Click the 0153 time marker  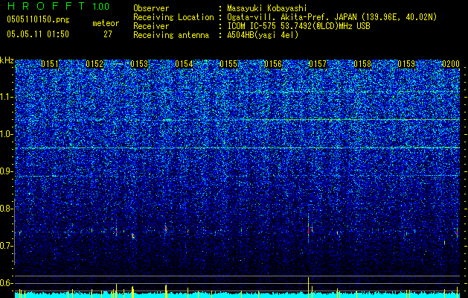[139, 64]
